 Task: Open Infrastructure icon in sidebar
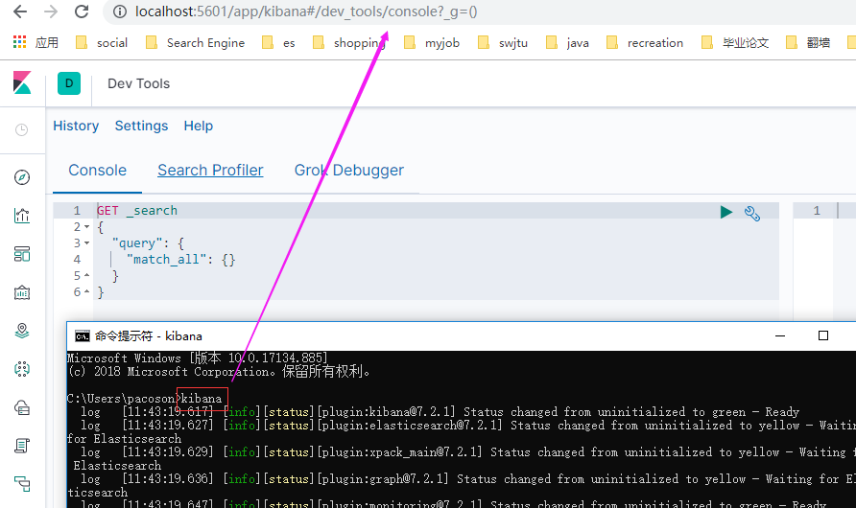(x=22, y=407)
